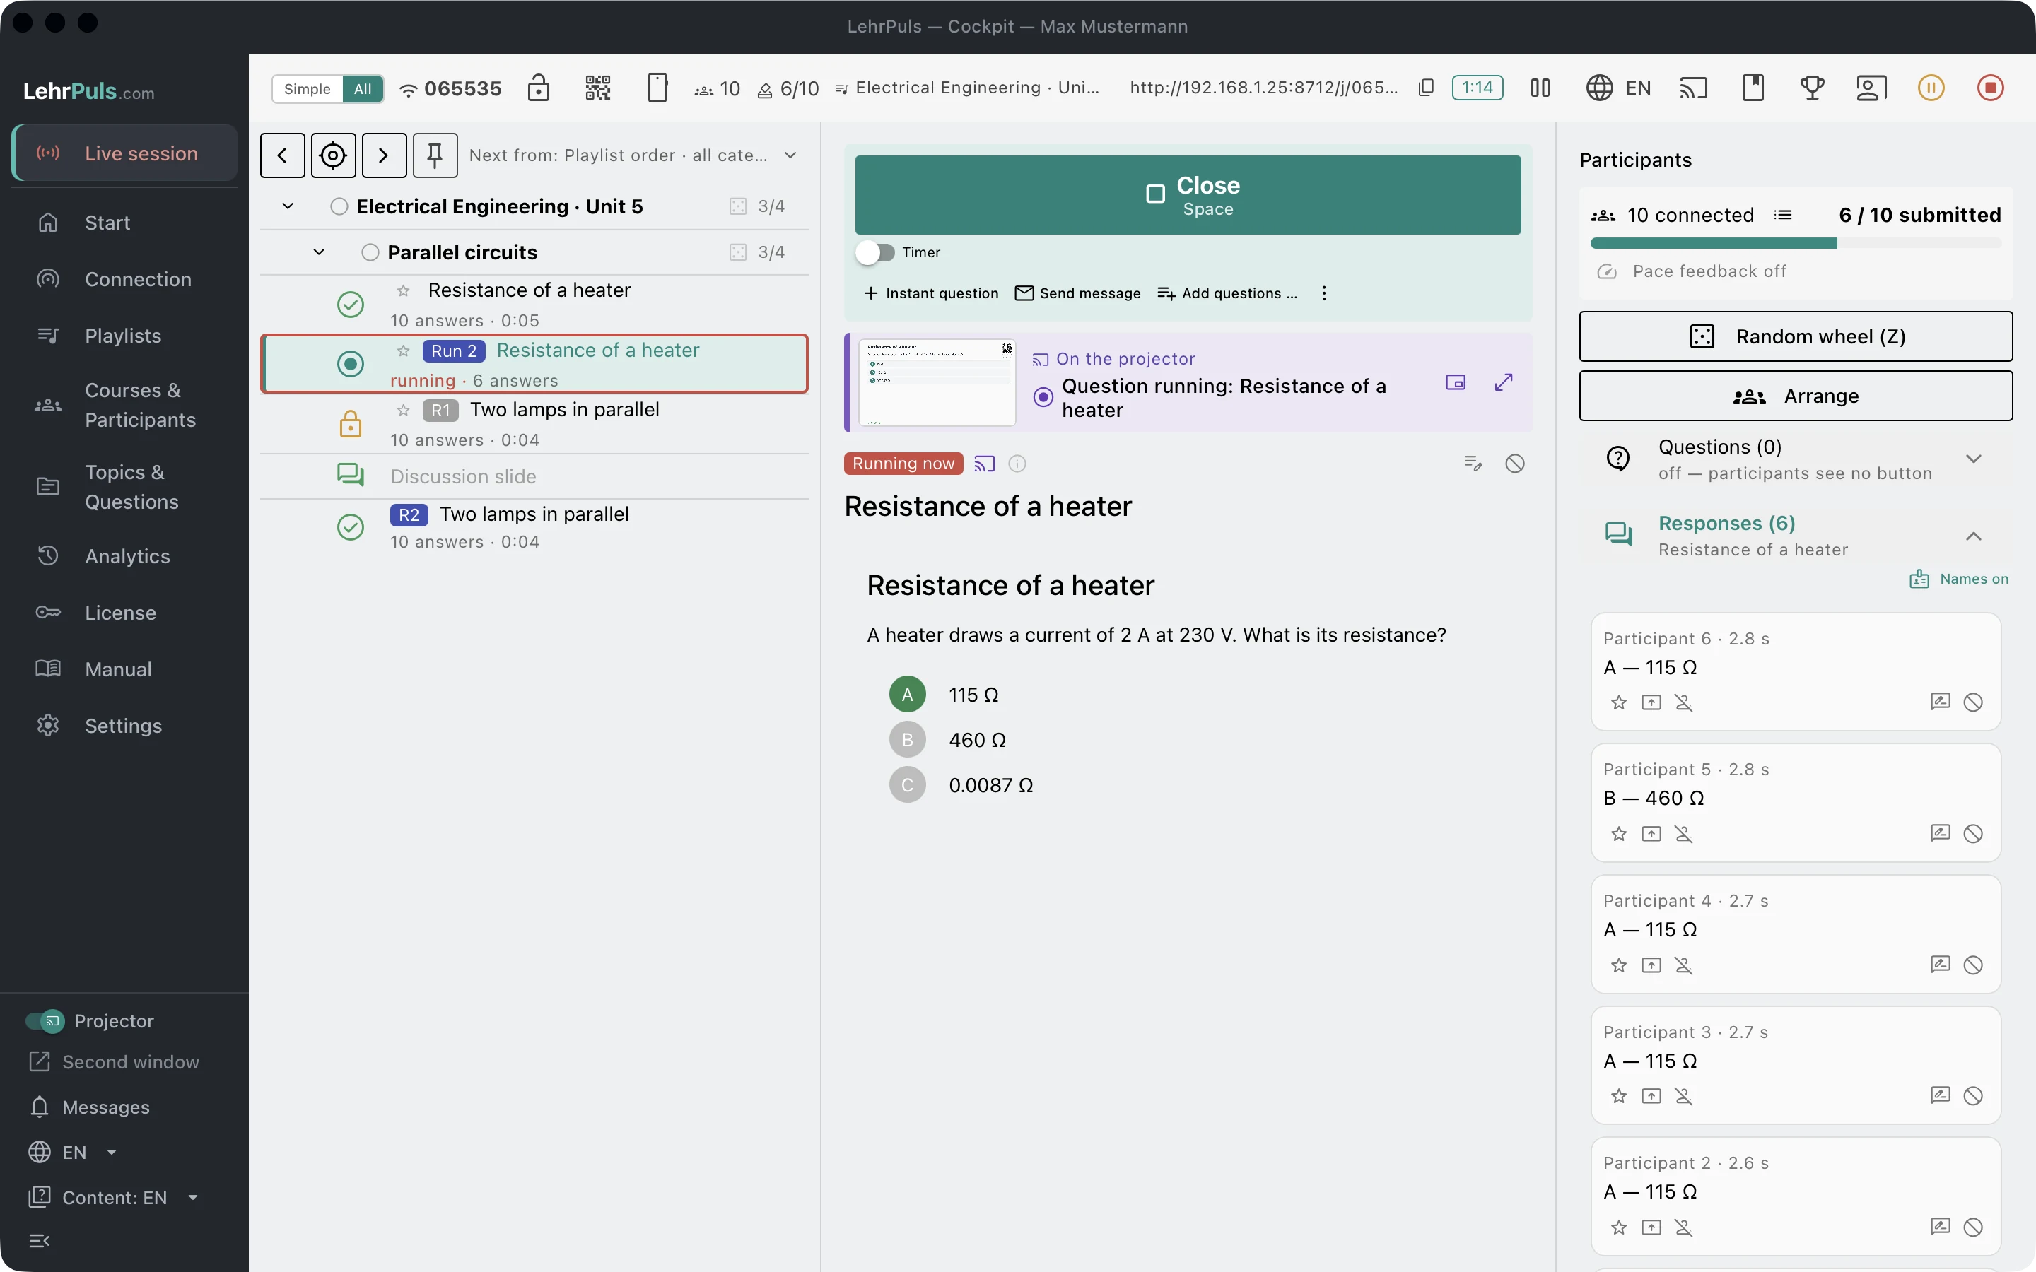Open the trophy leaderboard icon
The image size is (2036, 1272).
(x=1812, y=88)
